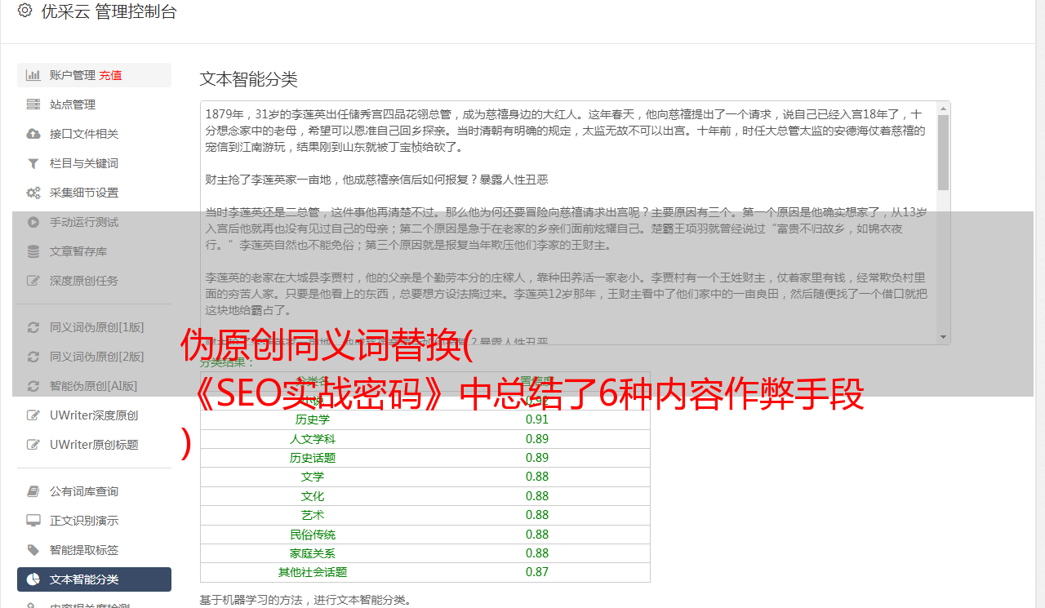Click the 历史学 category cell
The height and width of the screenshot is (608, 1045).
pyautogui.click(x=313, y=419)
